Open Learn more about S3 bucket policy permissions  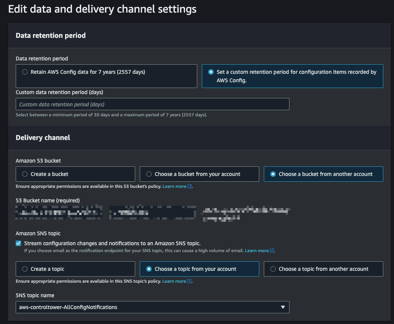point(174,186)
